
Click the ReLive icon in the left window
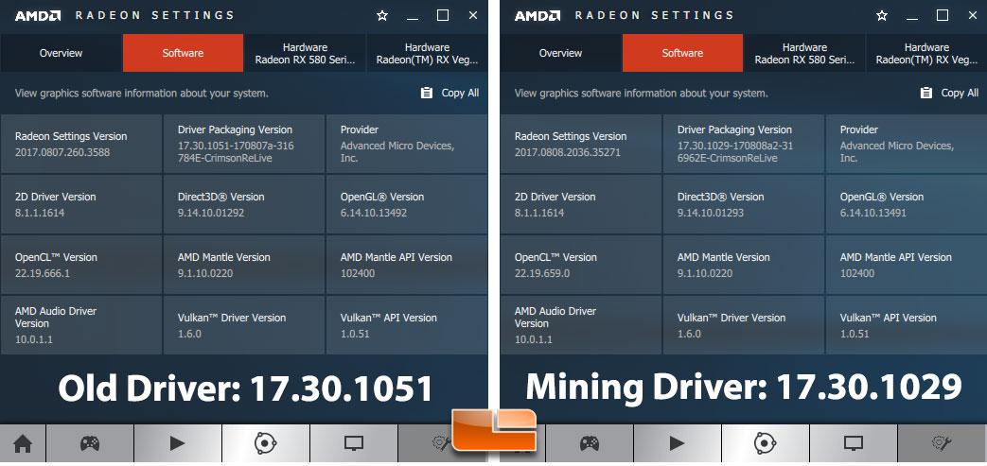[265, 442]
